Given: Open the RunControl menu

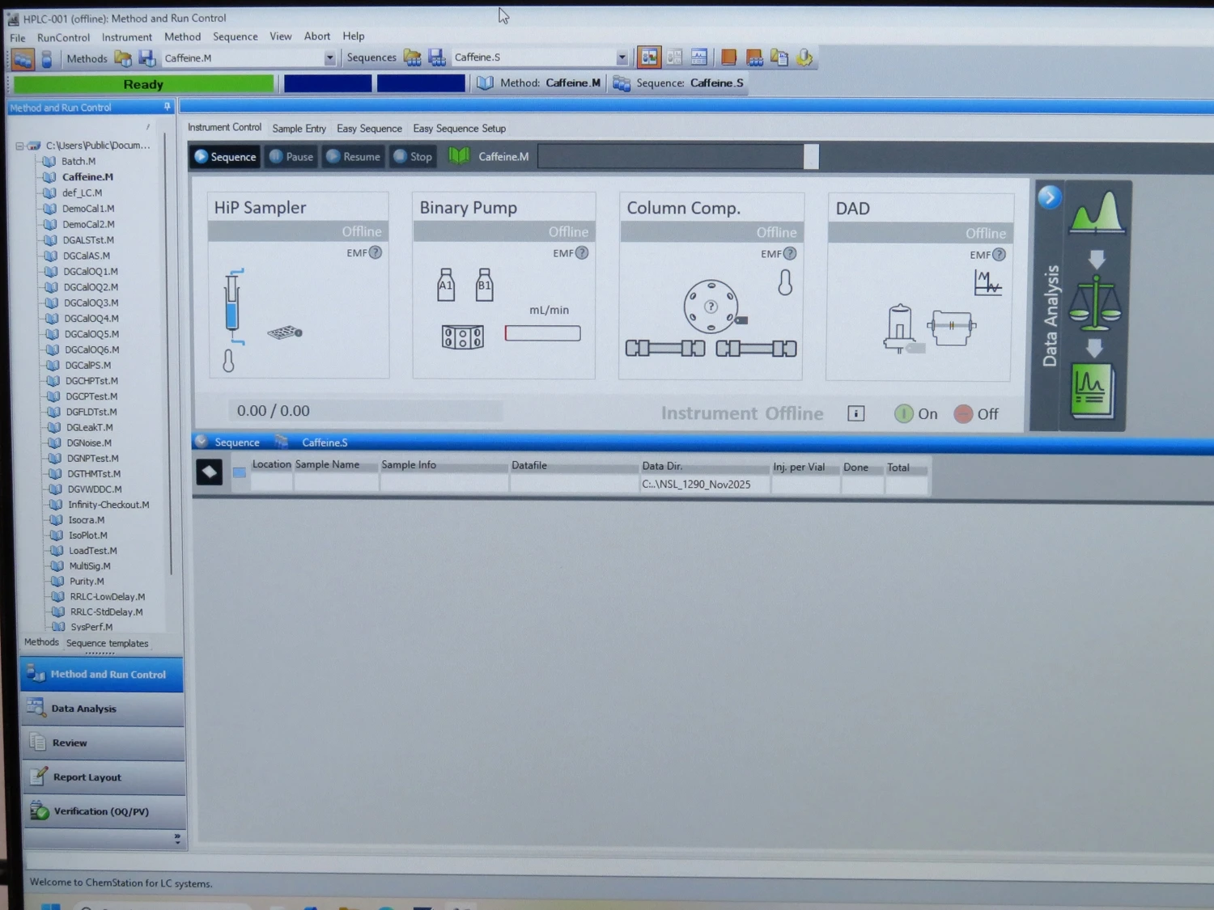Looking at the screenshot, I should tap(63, 37).
